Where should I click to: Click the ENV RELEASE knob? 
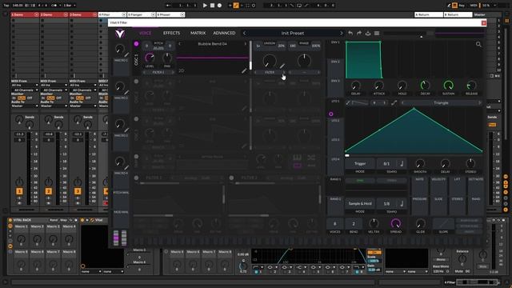(x=471, y=86)
